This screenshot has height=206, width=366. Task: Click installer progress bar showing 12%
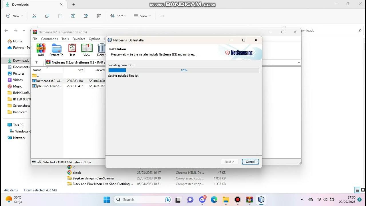[x=184, y=70]
